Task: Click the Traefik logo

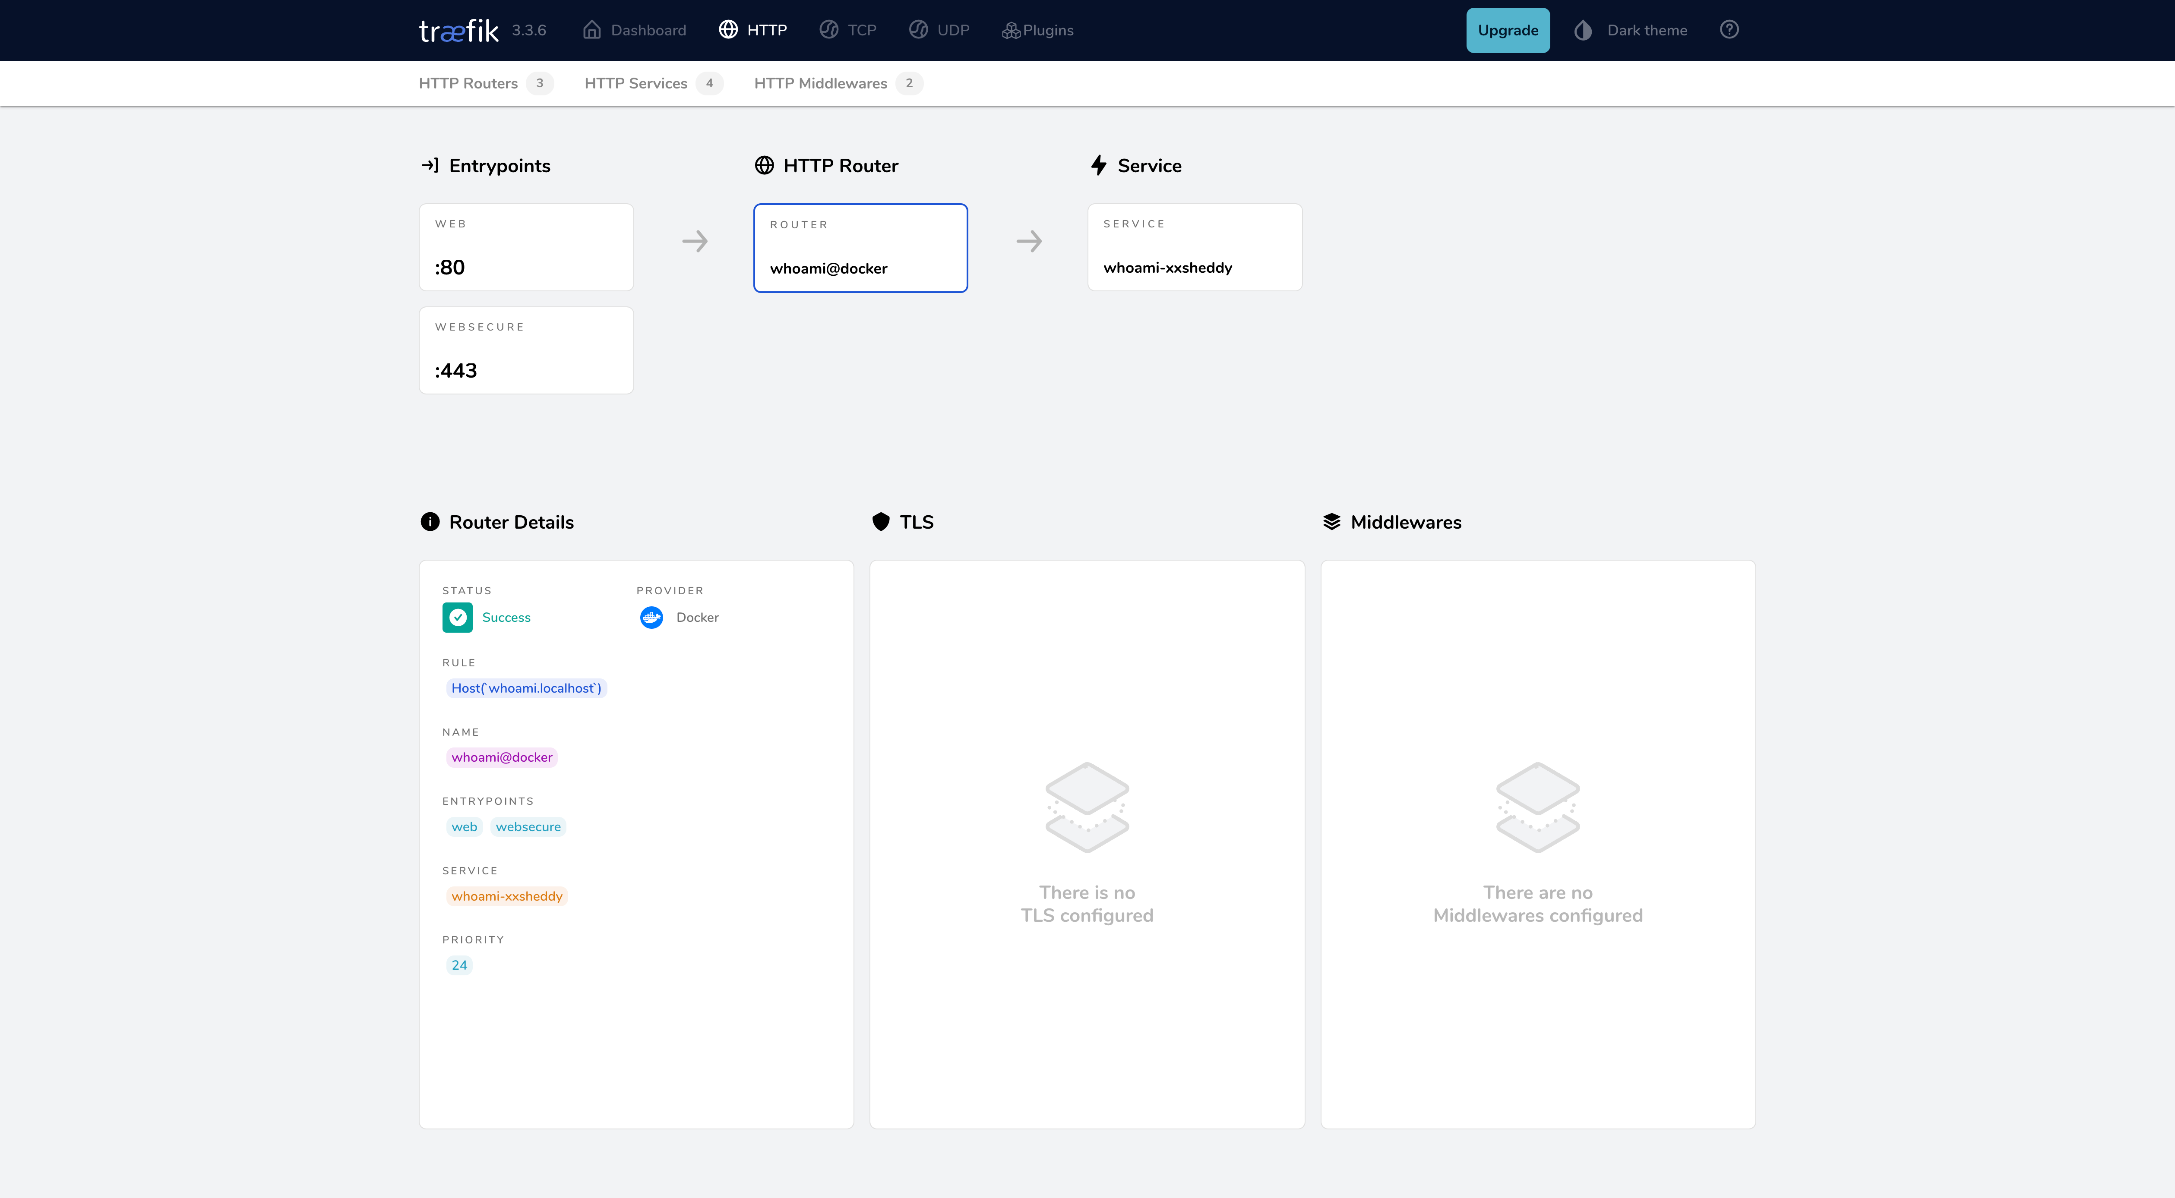Action: pos(458,29)
